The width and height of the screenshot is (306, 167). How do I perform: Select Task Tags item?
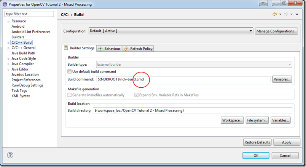point(19,90)
